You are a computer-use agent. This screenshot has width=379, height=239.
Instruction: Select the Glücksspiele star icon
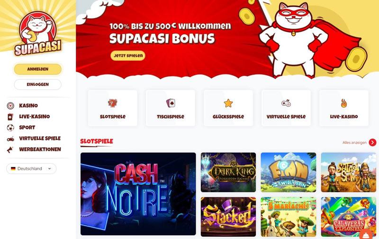tap(228, 103)
